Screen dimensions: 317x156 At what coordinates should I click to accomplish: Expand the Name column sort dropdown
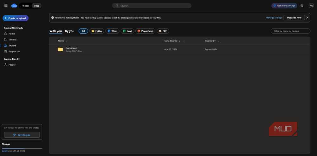coord(67,41)
